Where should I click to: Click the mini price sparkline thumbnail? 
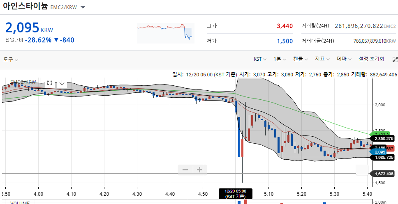click(166, 33)
